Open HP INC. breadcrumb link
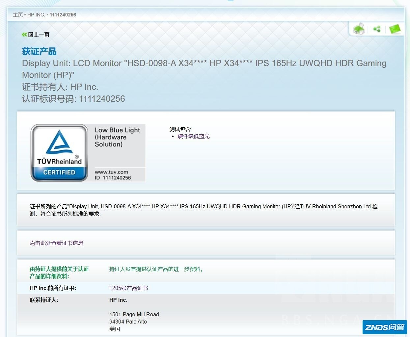 pyautogui.click(x=36, y=15)
